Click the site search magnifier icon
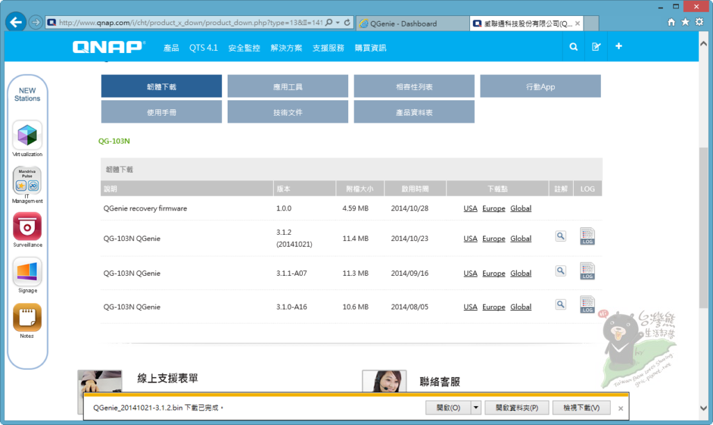713x425 pixels. [x=574, y=47]
